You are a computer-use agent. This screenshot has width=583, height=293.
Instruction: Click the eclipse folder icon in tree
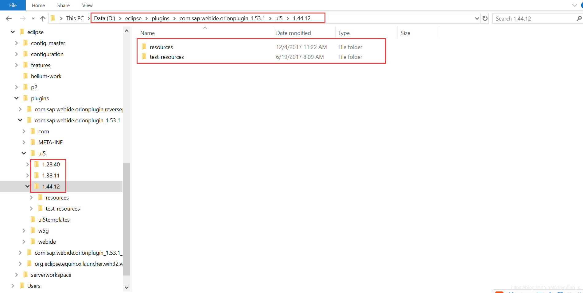point(22,32)
